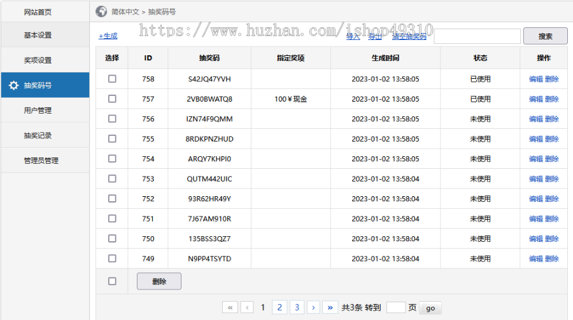This screenshot has width=573, height=320.
Task: Click the page number input field
Action: tap(396, 307)
